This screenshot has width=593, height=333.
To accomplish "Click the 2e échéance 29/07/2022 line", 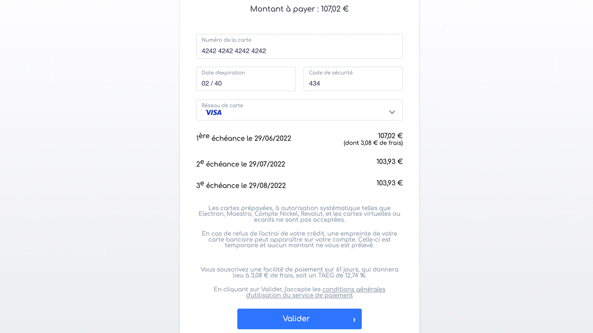I will tap(241, 164).
